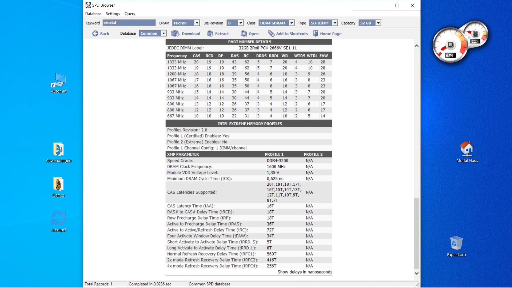Expand the Die Revision dropdown

tap(241, 23)
